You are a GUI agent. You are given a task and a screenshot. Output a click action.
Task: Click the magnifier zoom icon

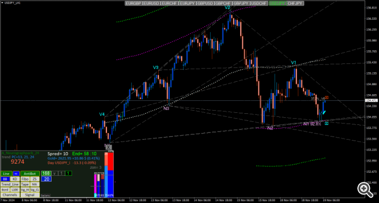[365, 190]
